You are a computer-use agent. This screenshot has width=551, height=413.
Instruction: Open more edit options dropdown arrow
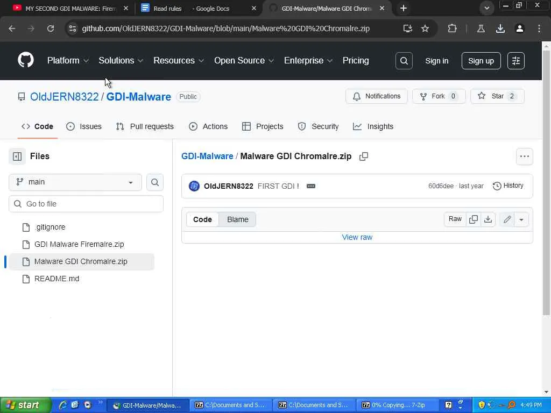(521, 219)
